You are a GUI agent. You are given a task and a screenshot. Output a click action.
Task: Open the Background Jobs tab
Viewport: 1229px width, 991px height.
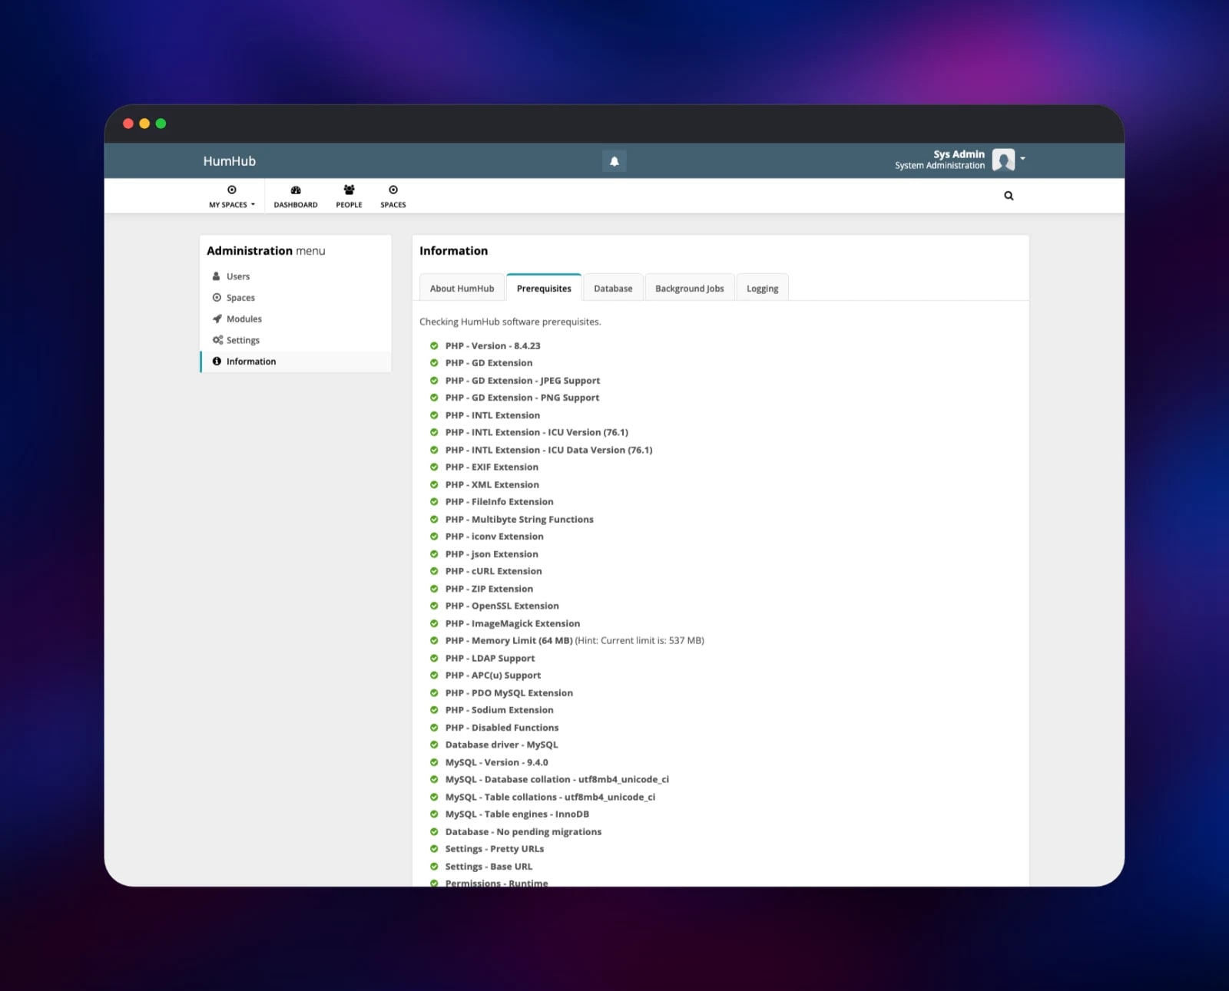(690, 289)
